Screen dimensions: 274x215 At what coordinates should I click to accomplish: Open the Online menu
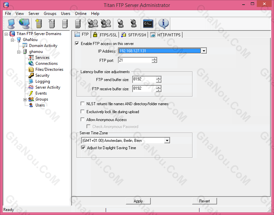pyautogui.click(x=81, y=14)
